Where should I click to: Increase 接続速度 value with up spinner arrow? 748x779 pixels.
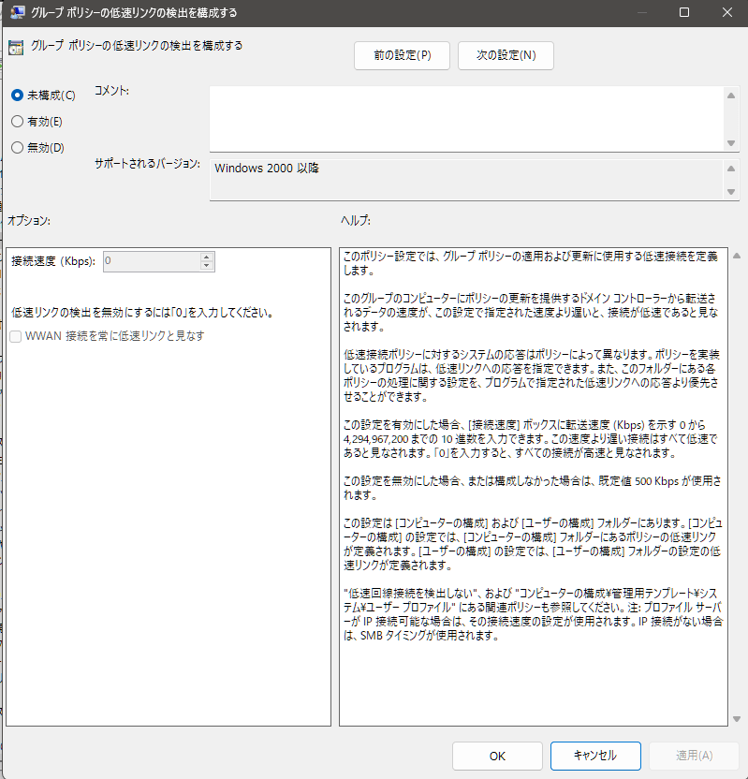(207, 257)
